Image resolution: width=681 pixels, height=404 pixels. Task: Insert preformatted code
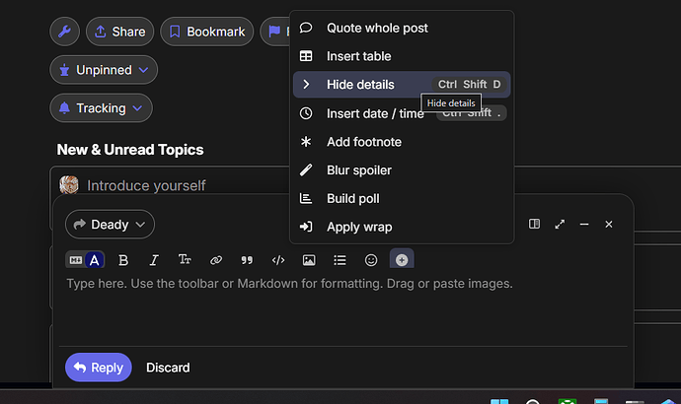278,260
